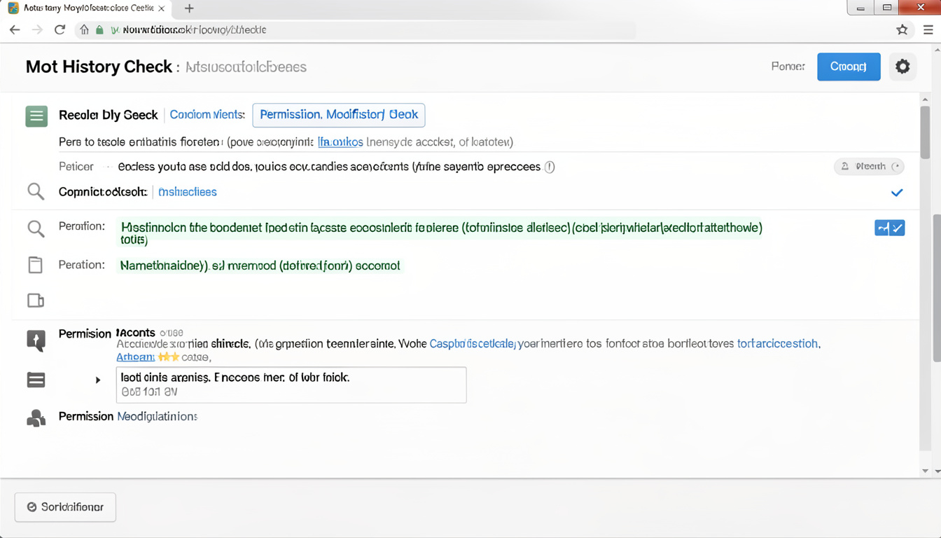
Task: Click the magnifier icon beside first Peration
Action: click(x=36, y=228)
